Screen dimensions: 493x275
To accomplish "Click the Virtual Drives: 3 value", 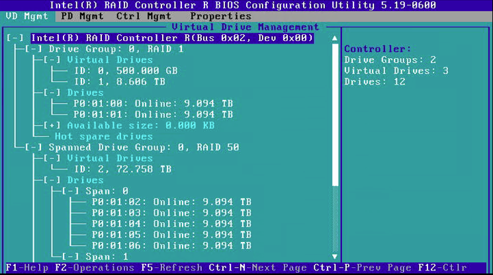I will pos(396,71).
